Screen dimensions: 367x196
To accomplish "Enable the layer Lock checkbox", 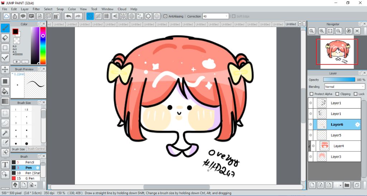I will click(356, 94).
